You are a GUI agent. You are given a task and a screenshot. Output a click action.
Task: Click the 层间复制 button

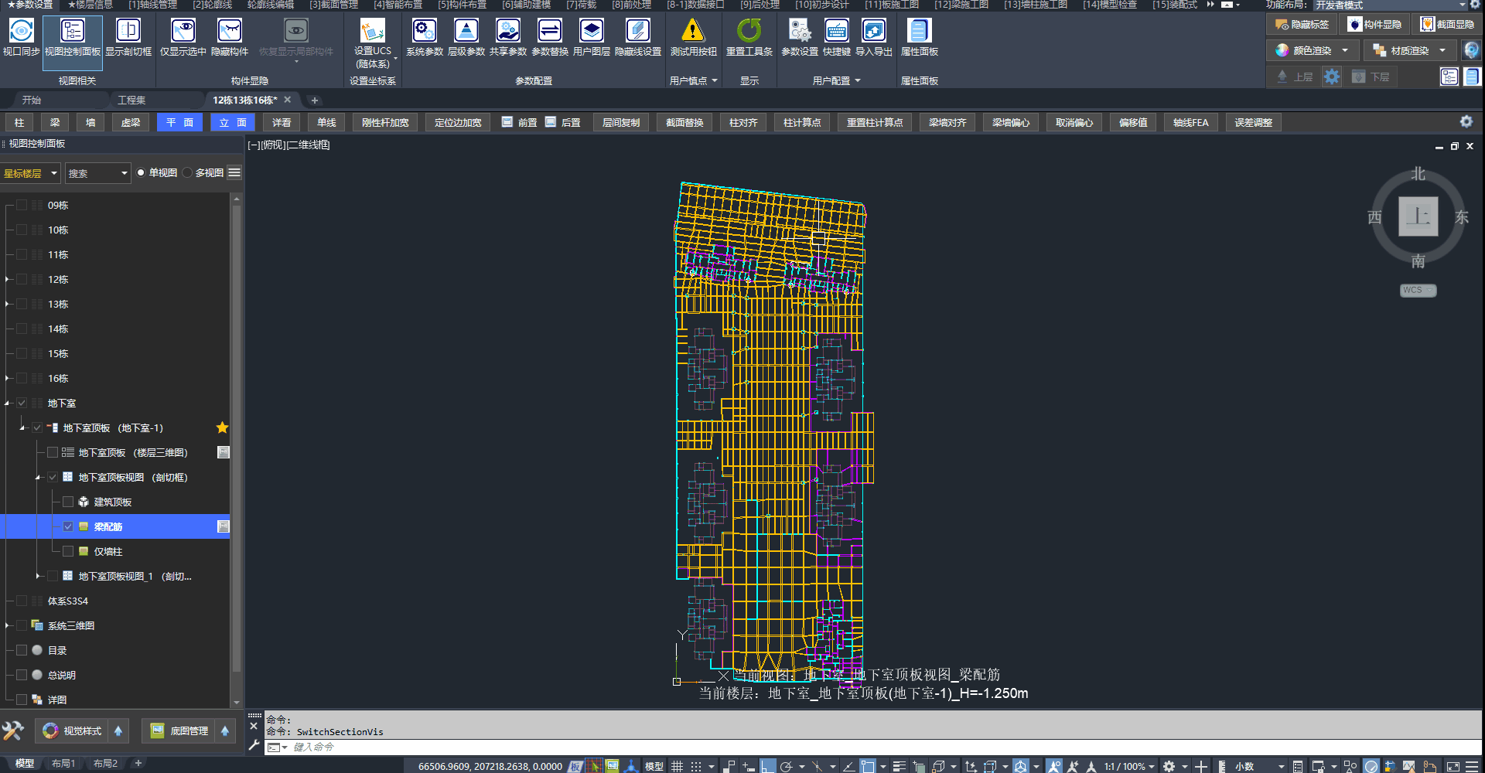(x=620, y=123)
